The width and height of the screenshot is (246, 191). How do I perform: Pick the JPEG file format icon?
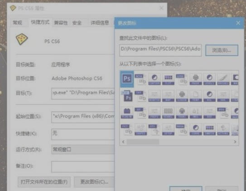click(223, 112)
